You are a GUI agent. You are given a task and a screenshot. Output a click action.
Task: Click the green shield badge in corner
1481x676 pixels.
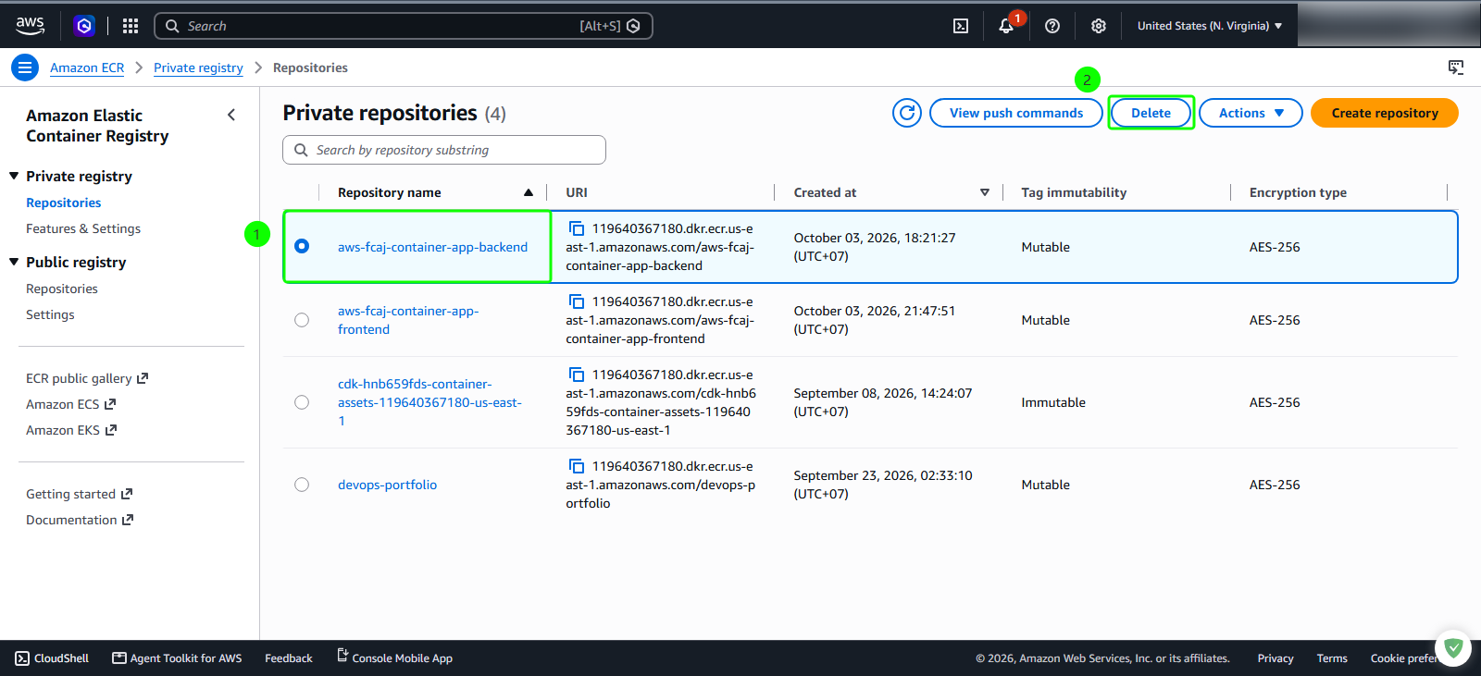click(x=1453, y=648)
